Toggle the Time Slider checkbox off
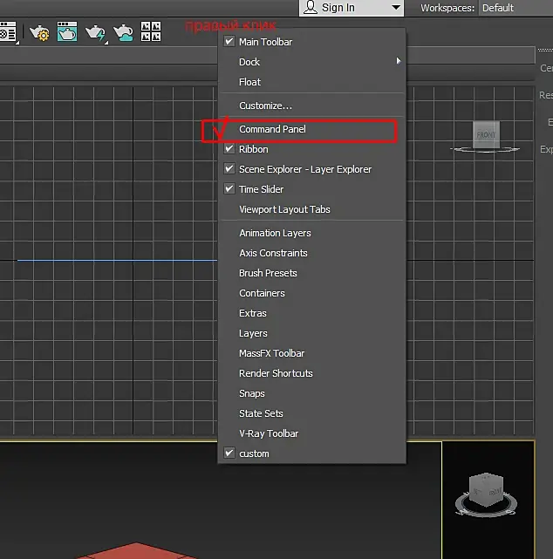This screenshot has width=553, height=559. (x=229, y=189)
